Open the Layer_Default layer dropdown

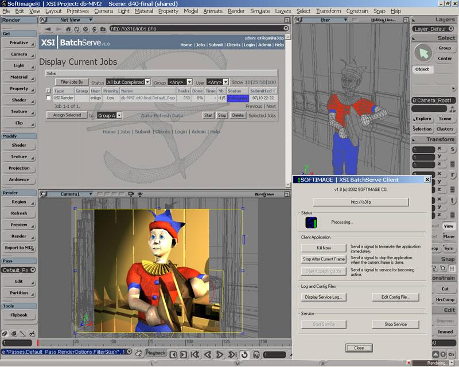(x=451, y=29)
